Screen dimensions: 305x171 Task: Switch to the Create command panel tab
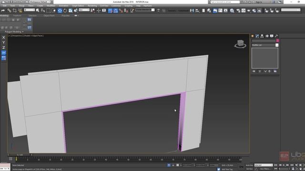point(253,36)
